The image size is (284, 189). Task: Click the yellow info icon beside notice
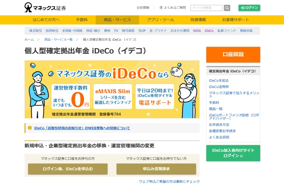(30, 128)
